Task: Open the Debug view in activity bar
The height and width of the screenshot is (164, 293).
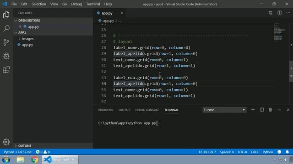Action: 6,56
